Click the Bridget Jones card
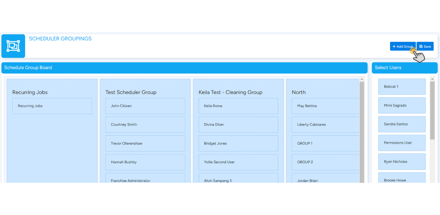The width and height of the screenshot is (440, 215). 238,144
